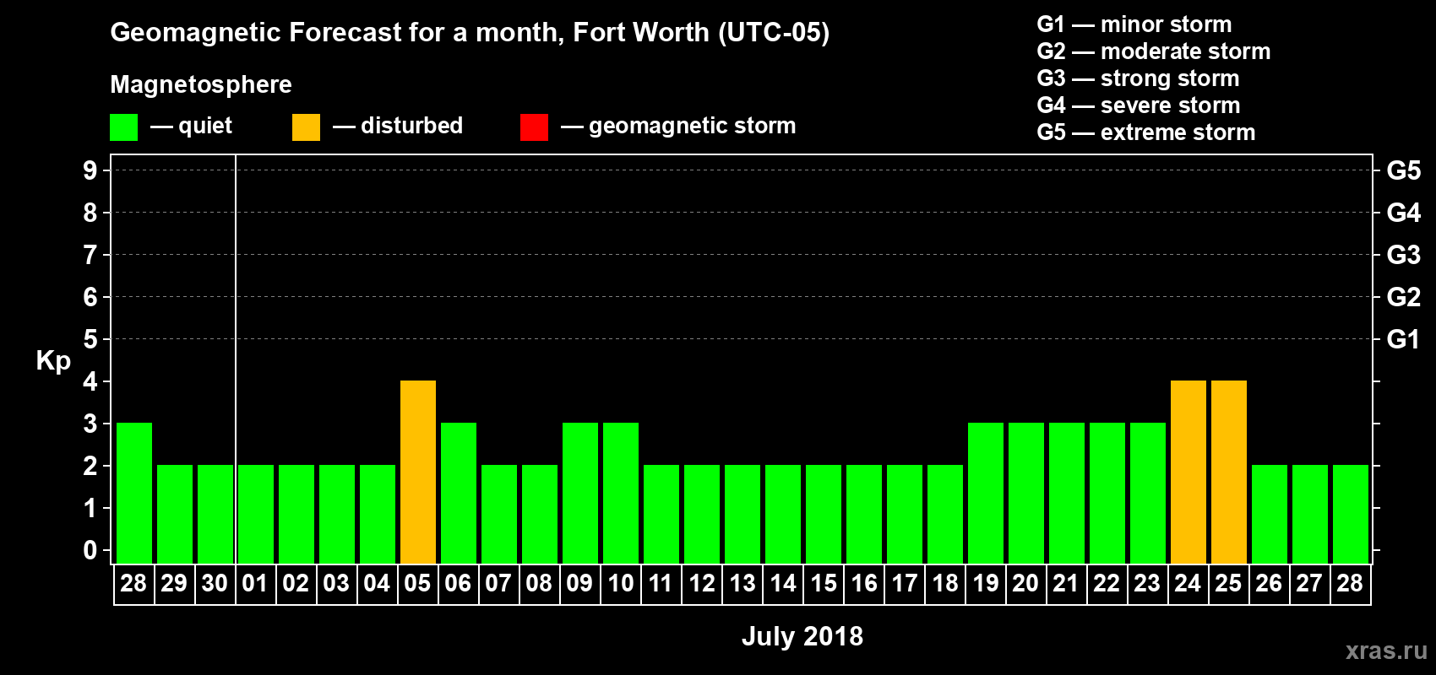Click the '— disturbed' legend label
Viewport: 1436px width, 675px height.
(398, 127)
